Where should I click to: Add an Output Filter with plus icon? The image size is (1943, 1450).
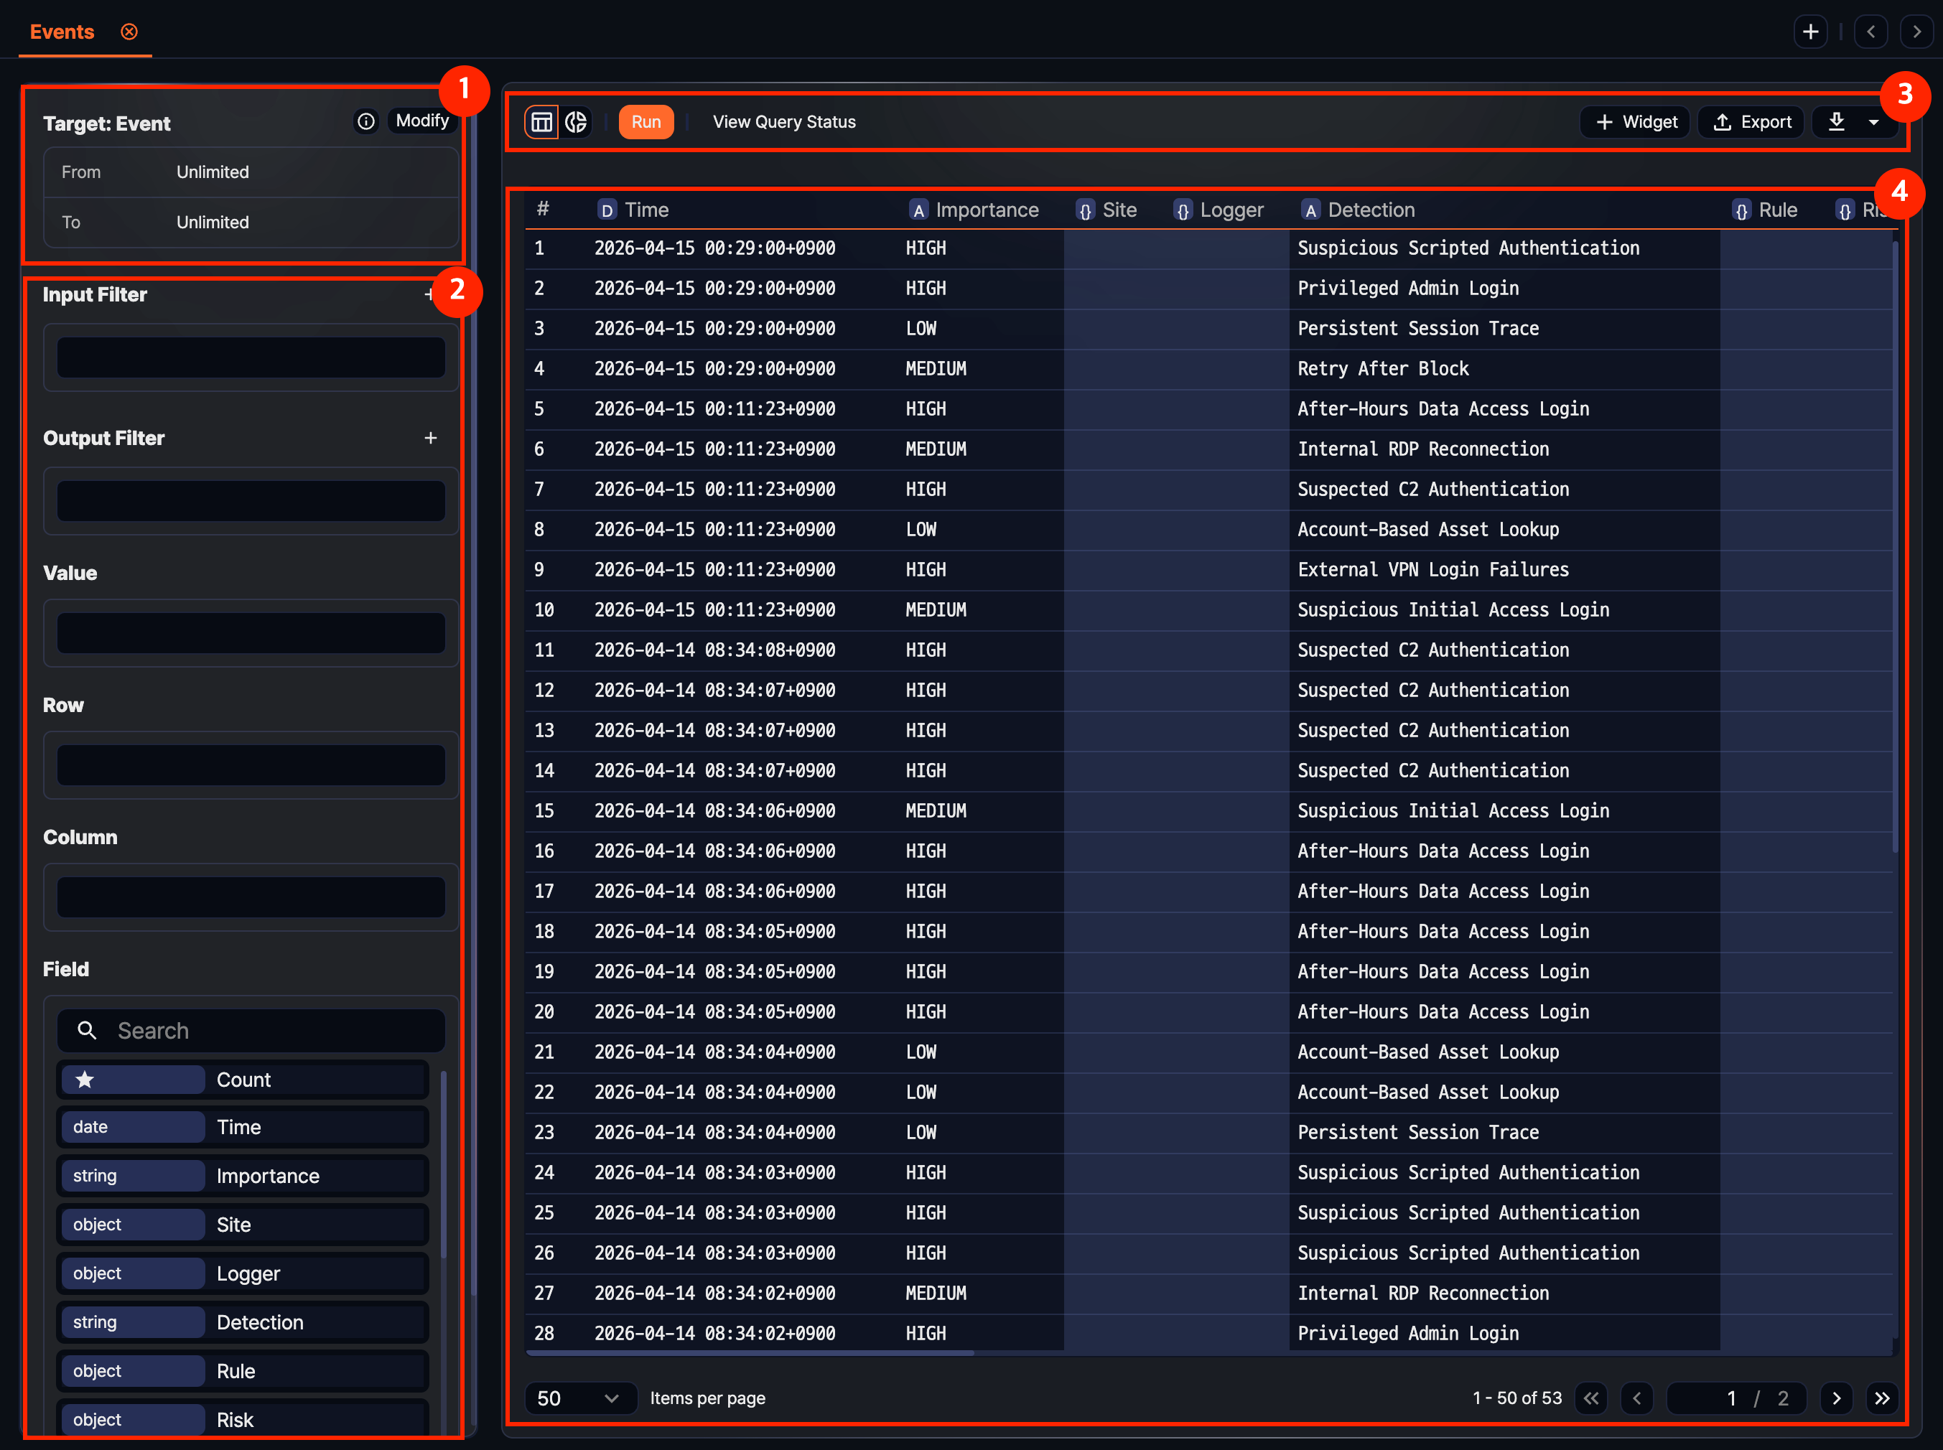pyautogui.click(x=430, y=437)
